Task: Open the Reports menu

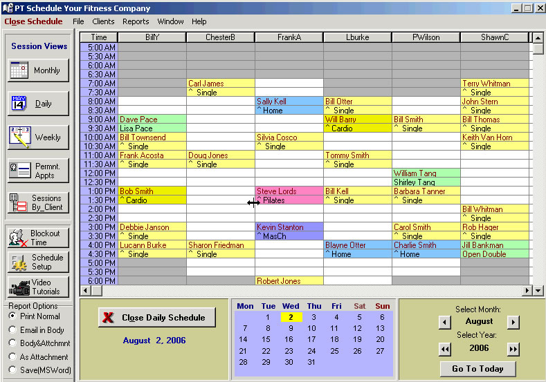Action: (x=136, y=21)
